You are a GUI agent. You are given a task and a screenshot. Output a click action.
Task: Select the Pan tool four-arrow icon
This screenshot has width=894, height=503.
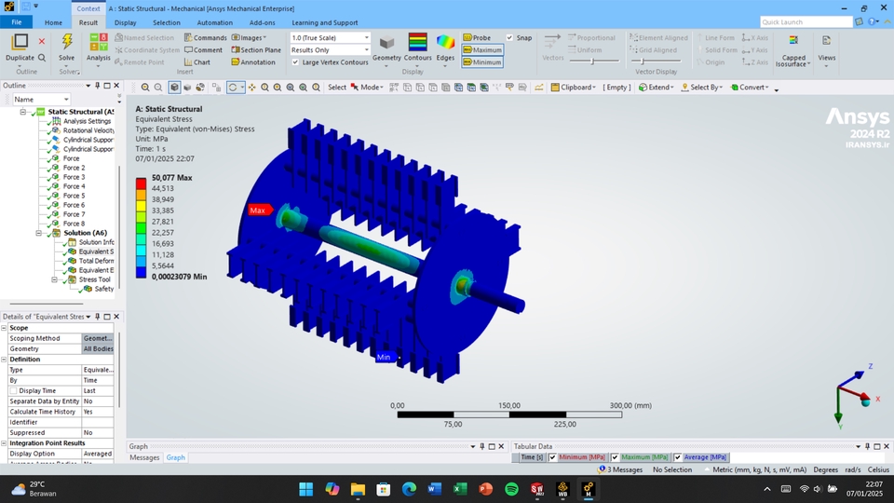tap(251, 88)
